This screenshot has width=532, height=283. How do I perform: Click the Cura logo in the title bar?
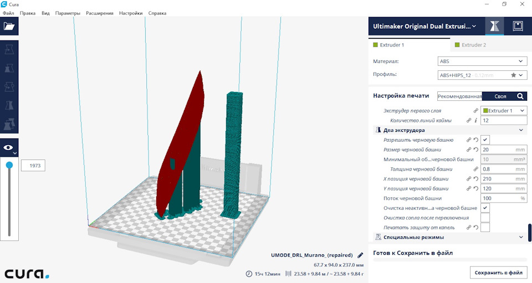(4, 4)
